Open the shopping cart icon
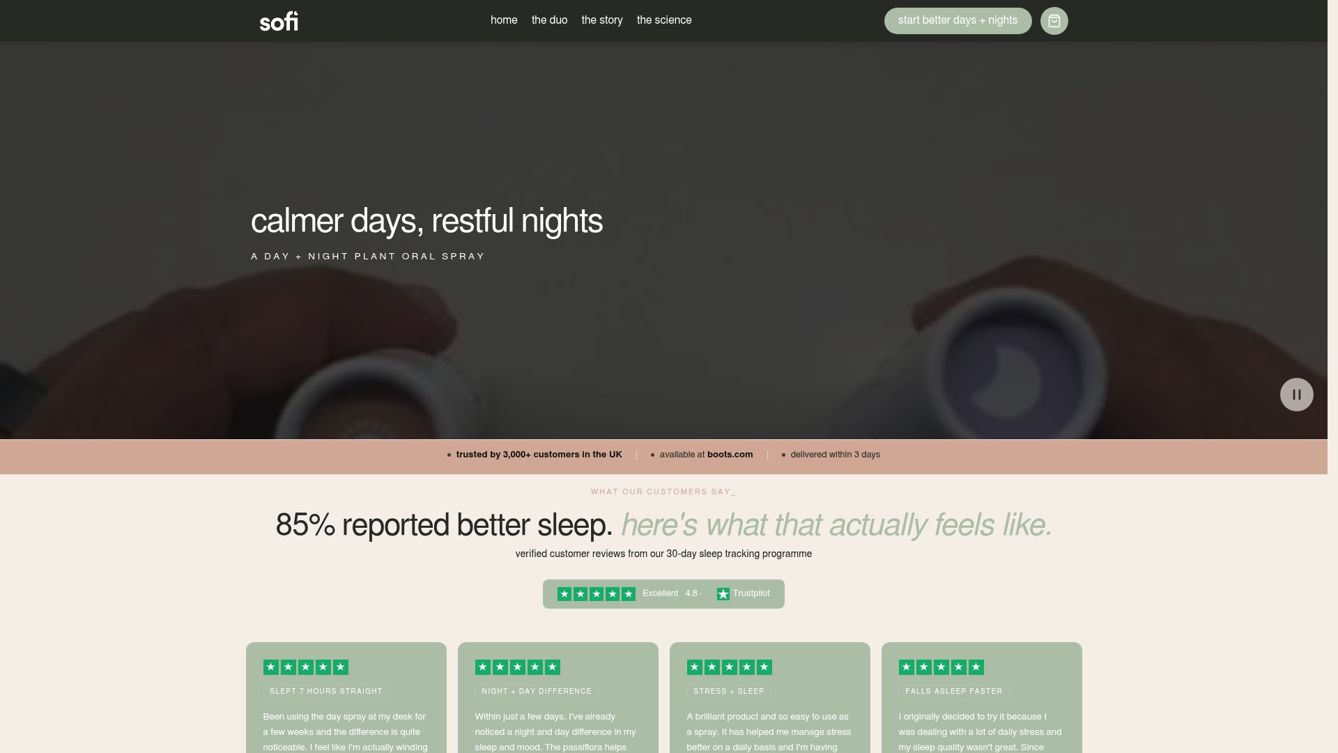This screenshot has width=1338, height=753. (x=1054, y=21)
